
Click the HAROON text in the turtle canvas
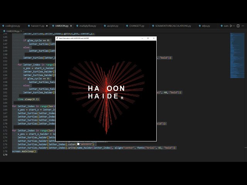(x=107, y=88)
